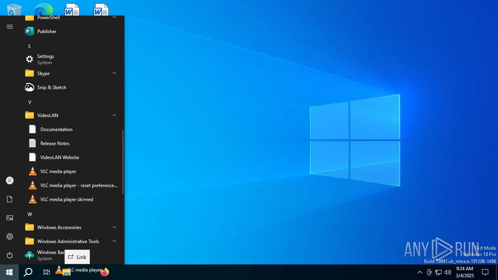Open Pictures from the Start sidebar
The height and width of the screenshot is (280, 498).
tap(10, 218)
